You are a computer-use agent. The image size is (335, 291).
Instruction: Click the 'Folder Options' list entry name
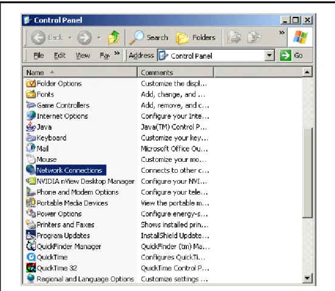pos(59,84)
